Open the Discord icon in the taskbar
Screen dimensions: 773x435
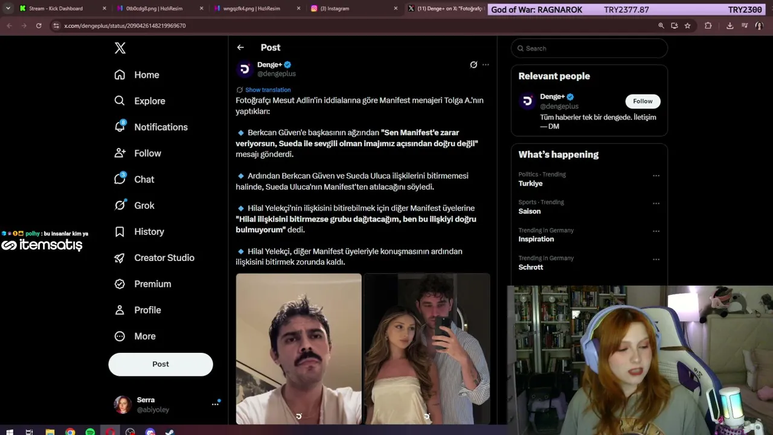click(150, 432)
